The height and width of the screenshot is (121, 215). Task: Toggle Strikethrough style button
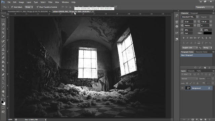210,38
